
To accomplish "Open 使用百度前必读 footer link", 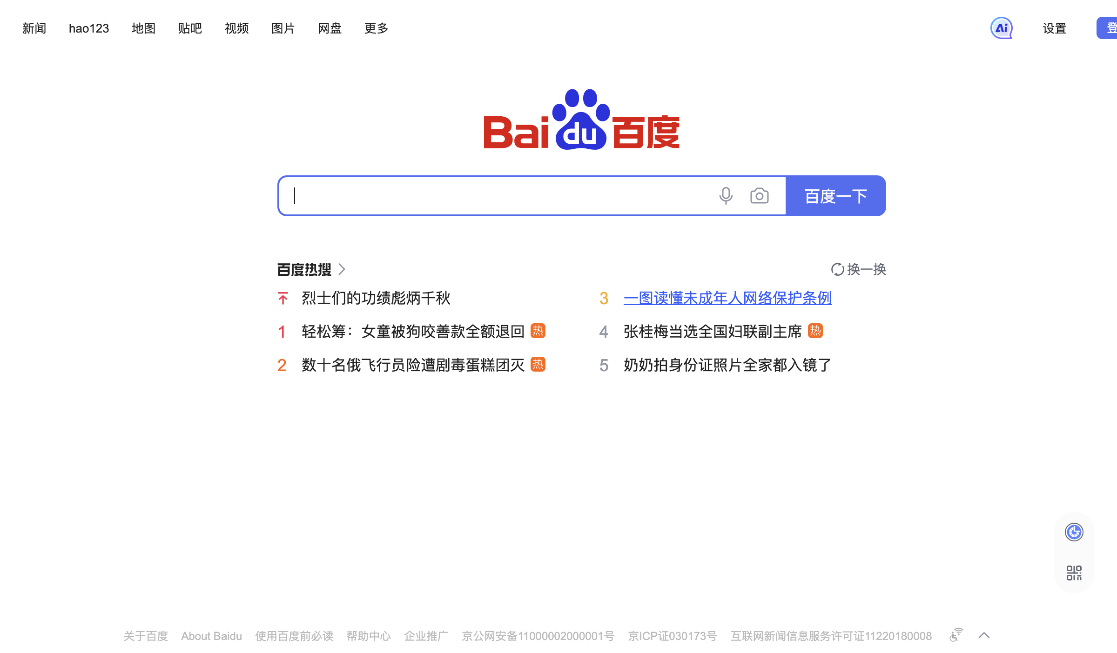I will 294,636.
